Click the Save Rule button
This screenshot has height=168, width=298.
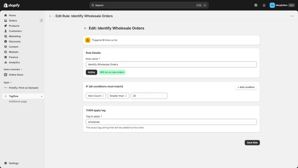[x=252, y=143]
